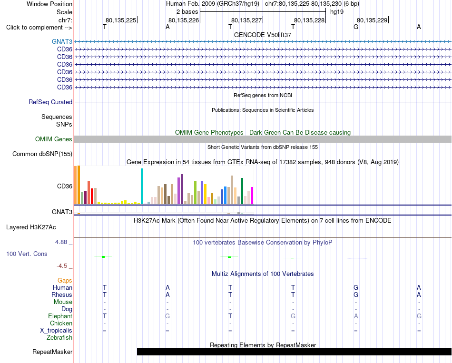Open 'Publications: Sequences in Scientific Articles' title
The width and height of the screenshot is (452, 363).
click(x=263, y=110)
